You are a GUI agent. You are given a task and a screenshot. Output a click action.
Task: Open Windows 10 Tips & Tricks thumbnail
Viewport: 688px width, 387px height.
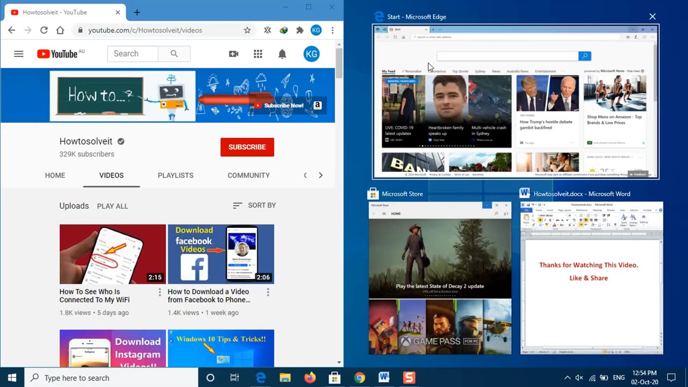coord(221,348)
